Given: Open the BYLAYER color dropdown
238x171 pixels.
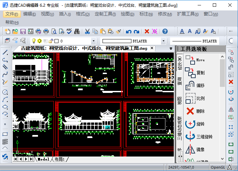Looking at the screenshot, I should pyautogui.click(x=163, y=41).
